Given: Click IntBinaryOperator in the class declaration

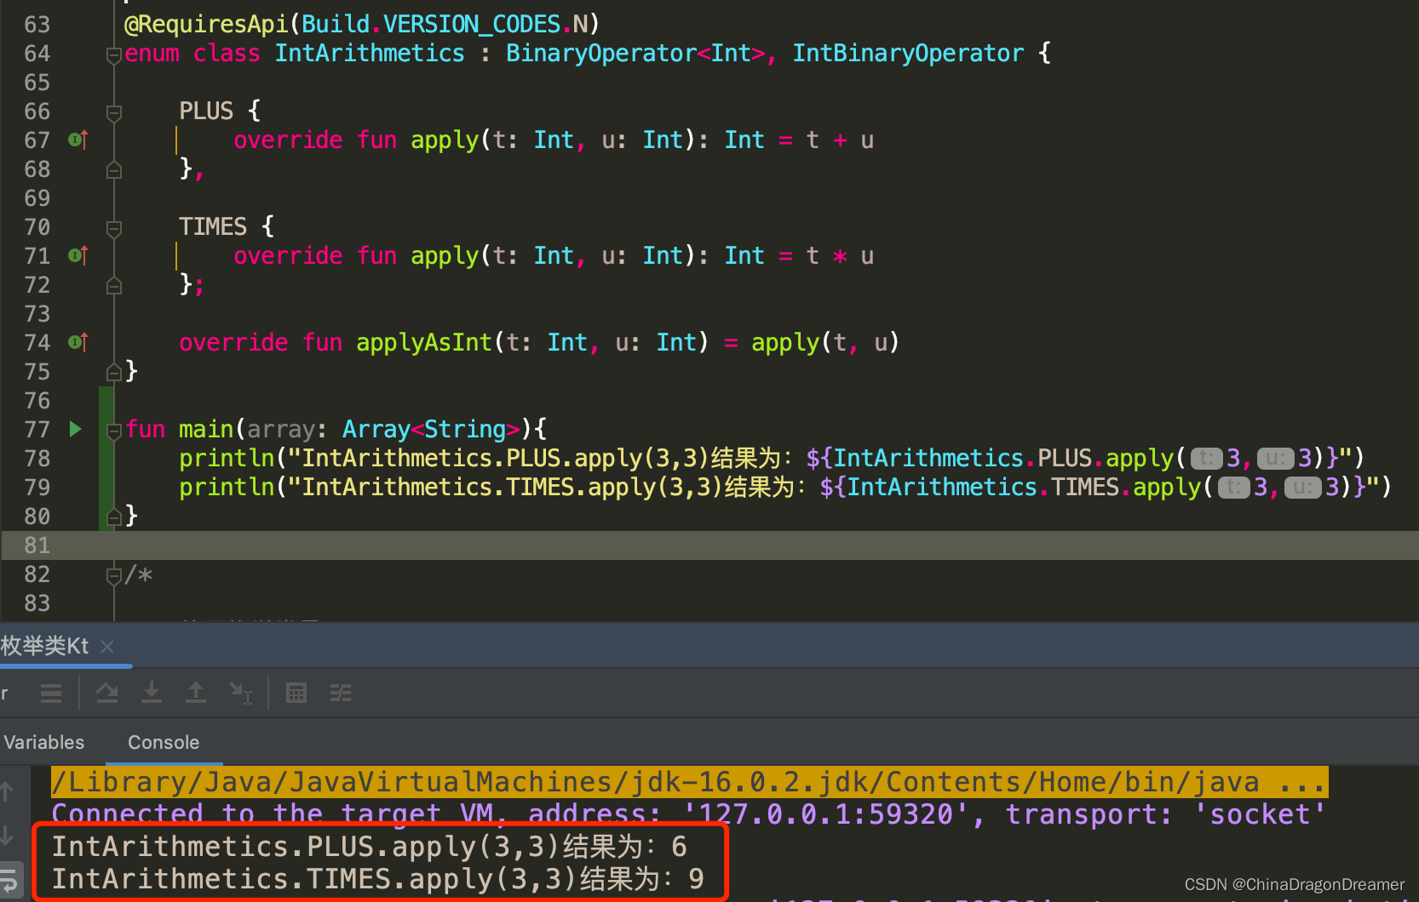Looking at the screenshot, I should [x=908, y=53].
